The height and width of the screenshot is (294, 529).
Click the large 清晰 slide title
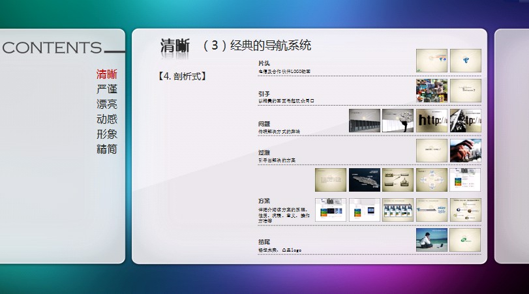175,46
